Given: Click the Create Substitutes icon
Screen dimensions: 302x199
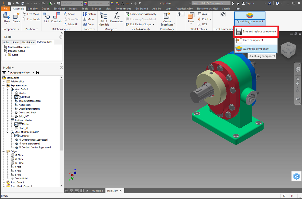Looking at the screenshot, I should click(167, 16).
